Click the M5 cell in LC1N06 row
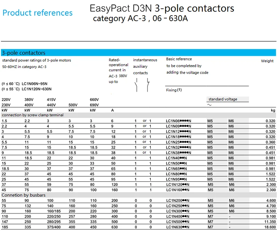 210,121
